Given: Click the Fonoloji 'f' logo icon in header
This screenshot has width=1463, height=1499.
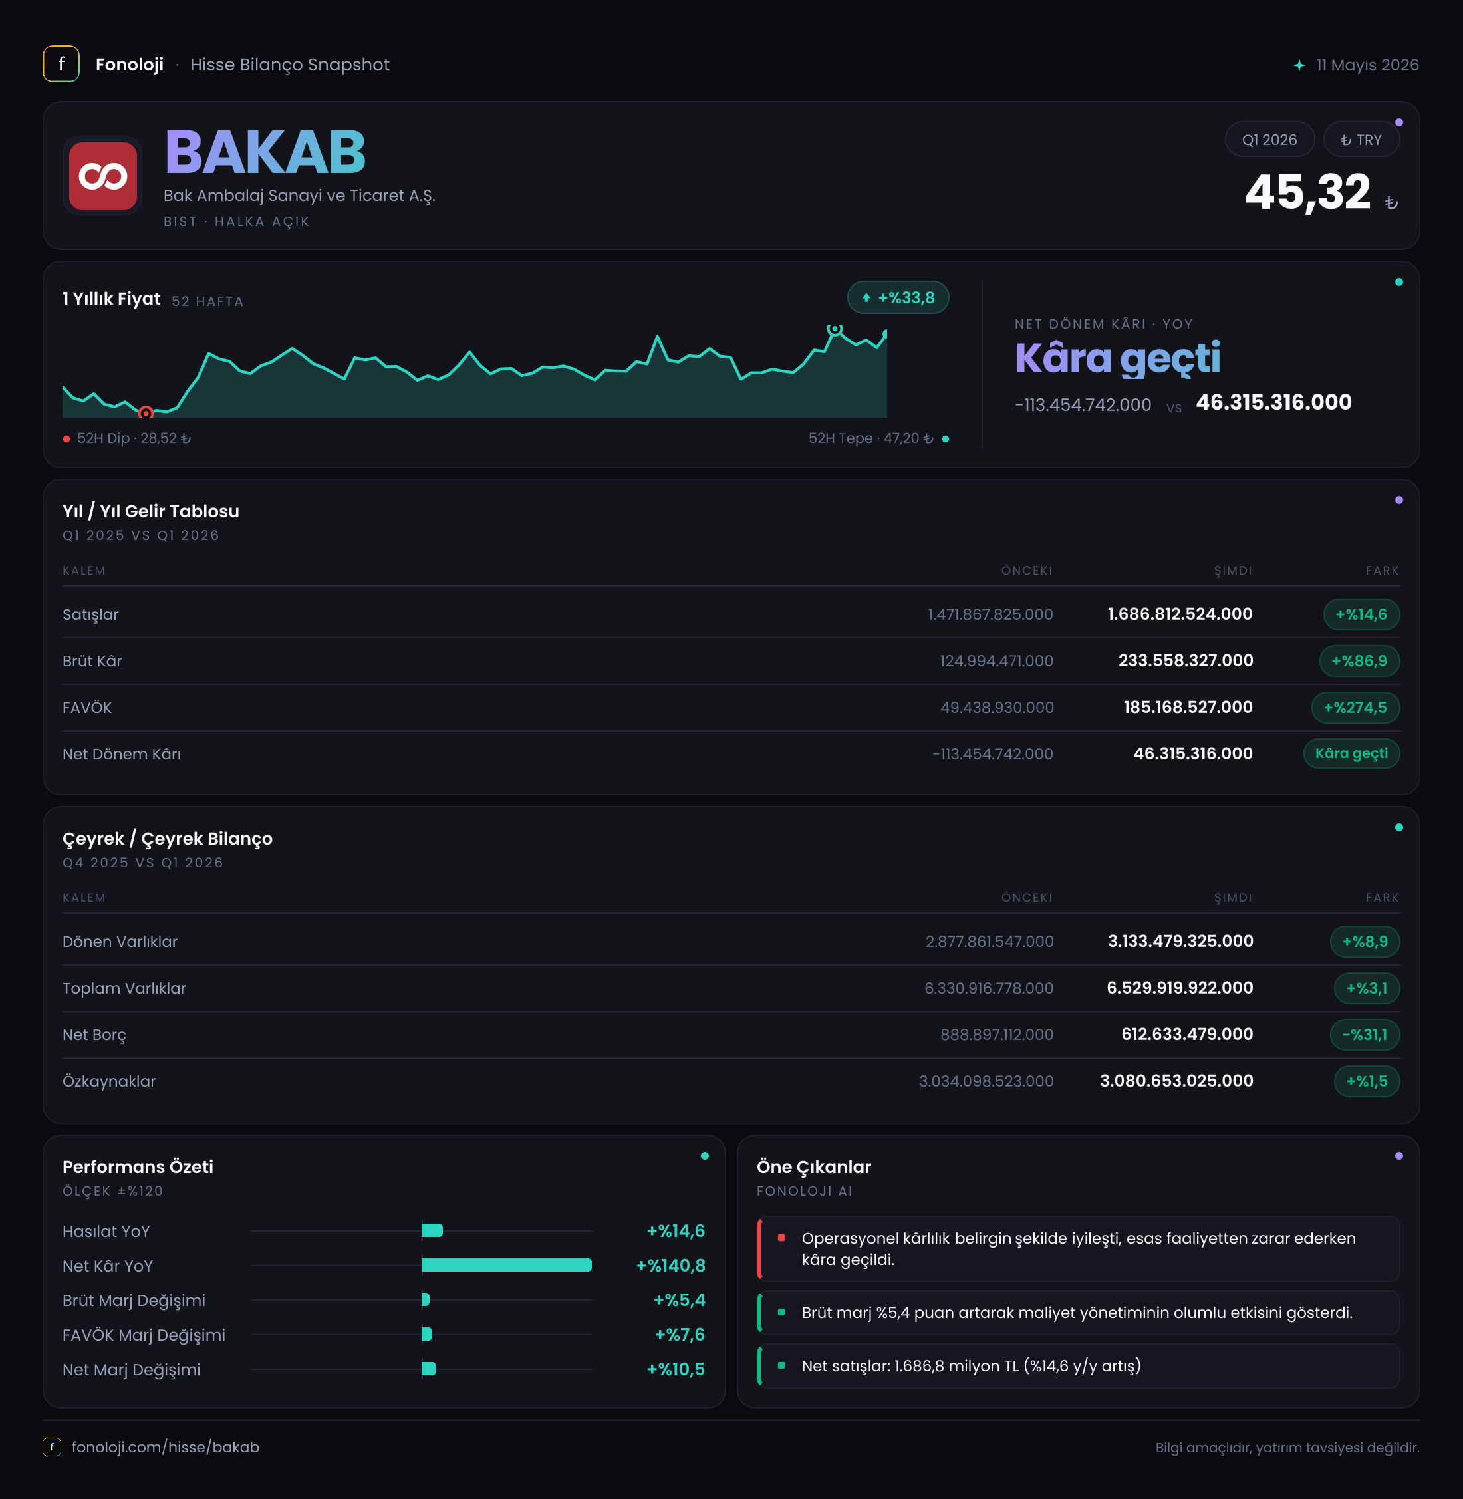Looking at the screenshot, I should [61, 65].
